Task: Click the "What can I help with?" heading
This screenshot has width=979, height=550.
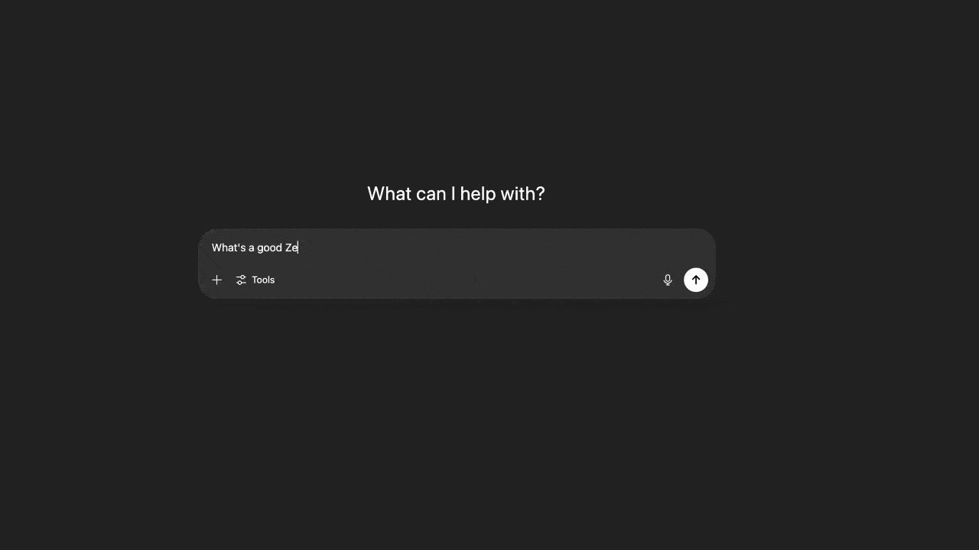Action: [456, 194]
